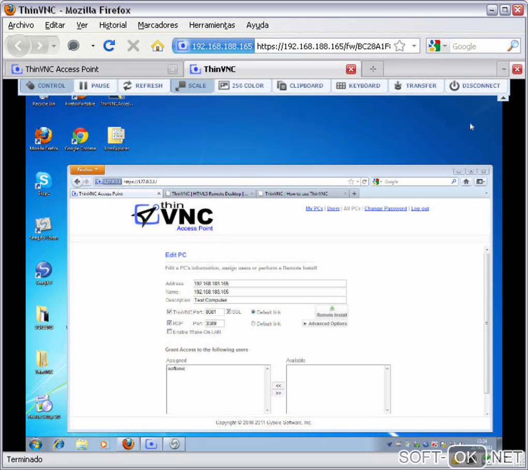
Task: Go back with Firefox back arrow
Action: (18, 46)
